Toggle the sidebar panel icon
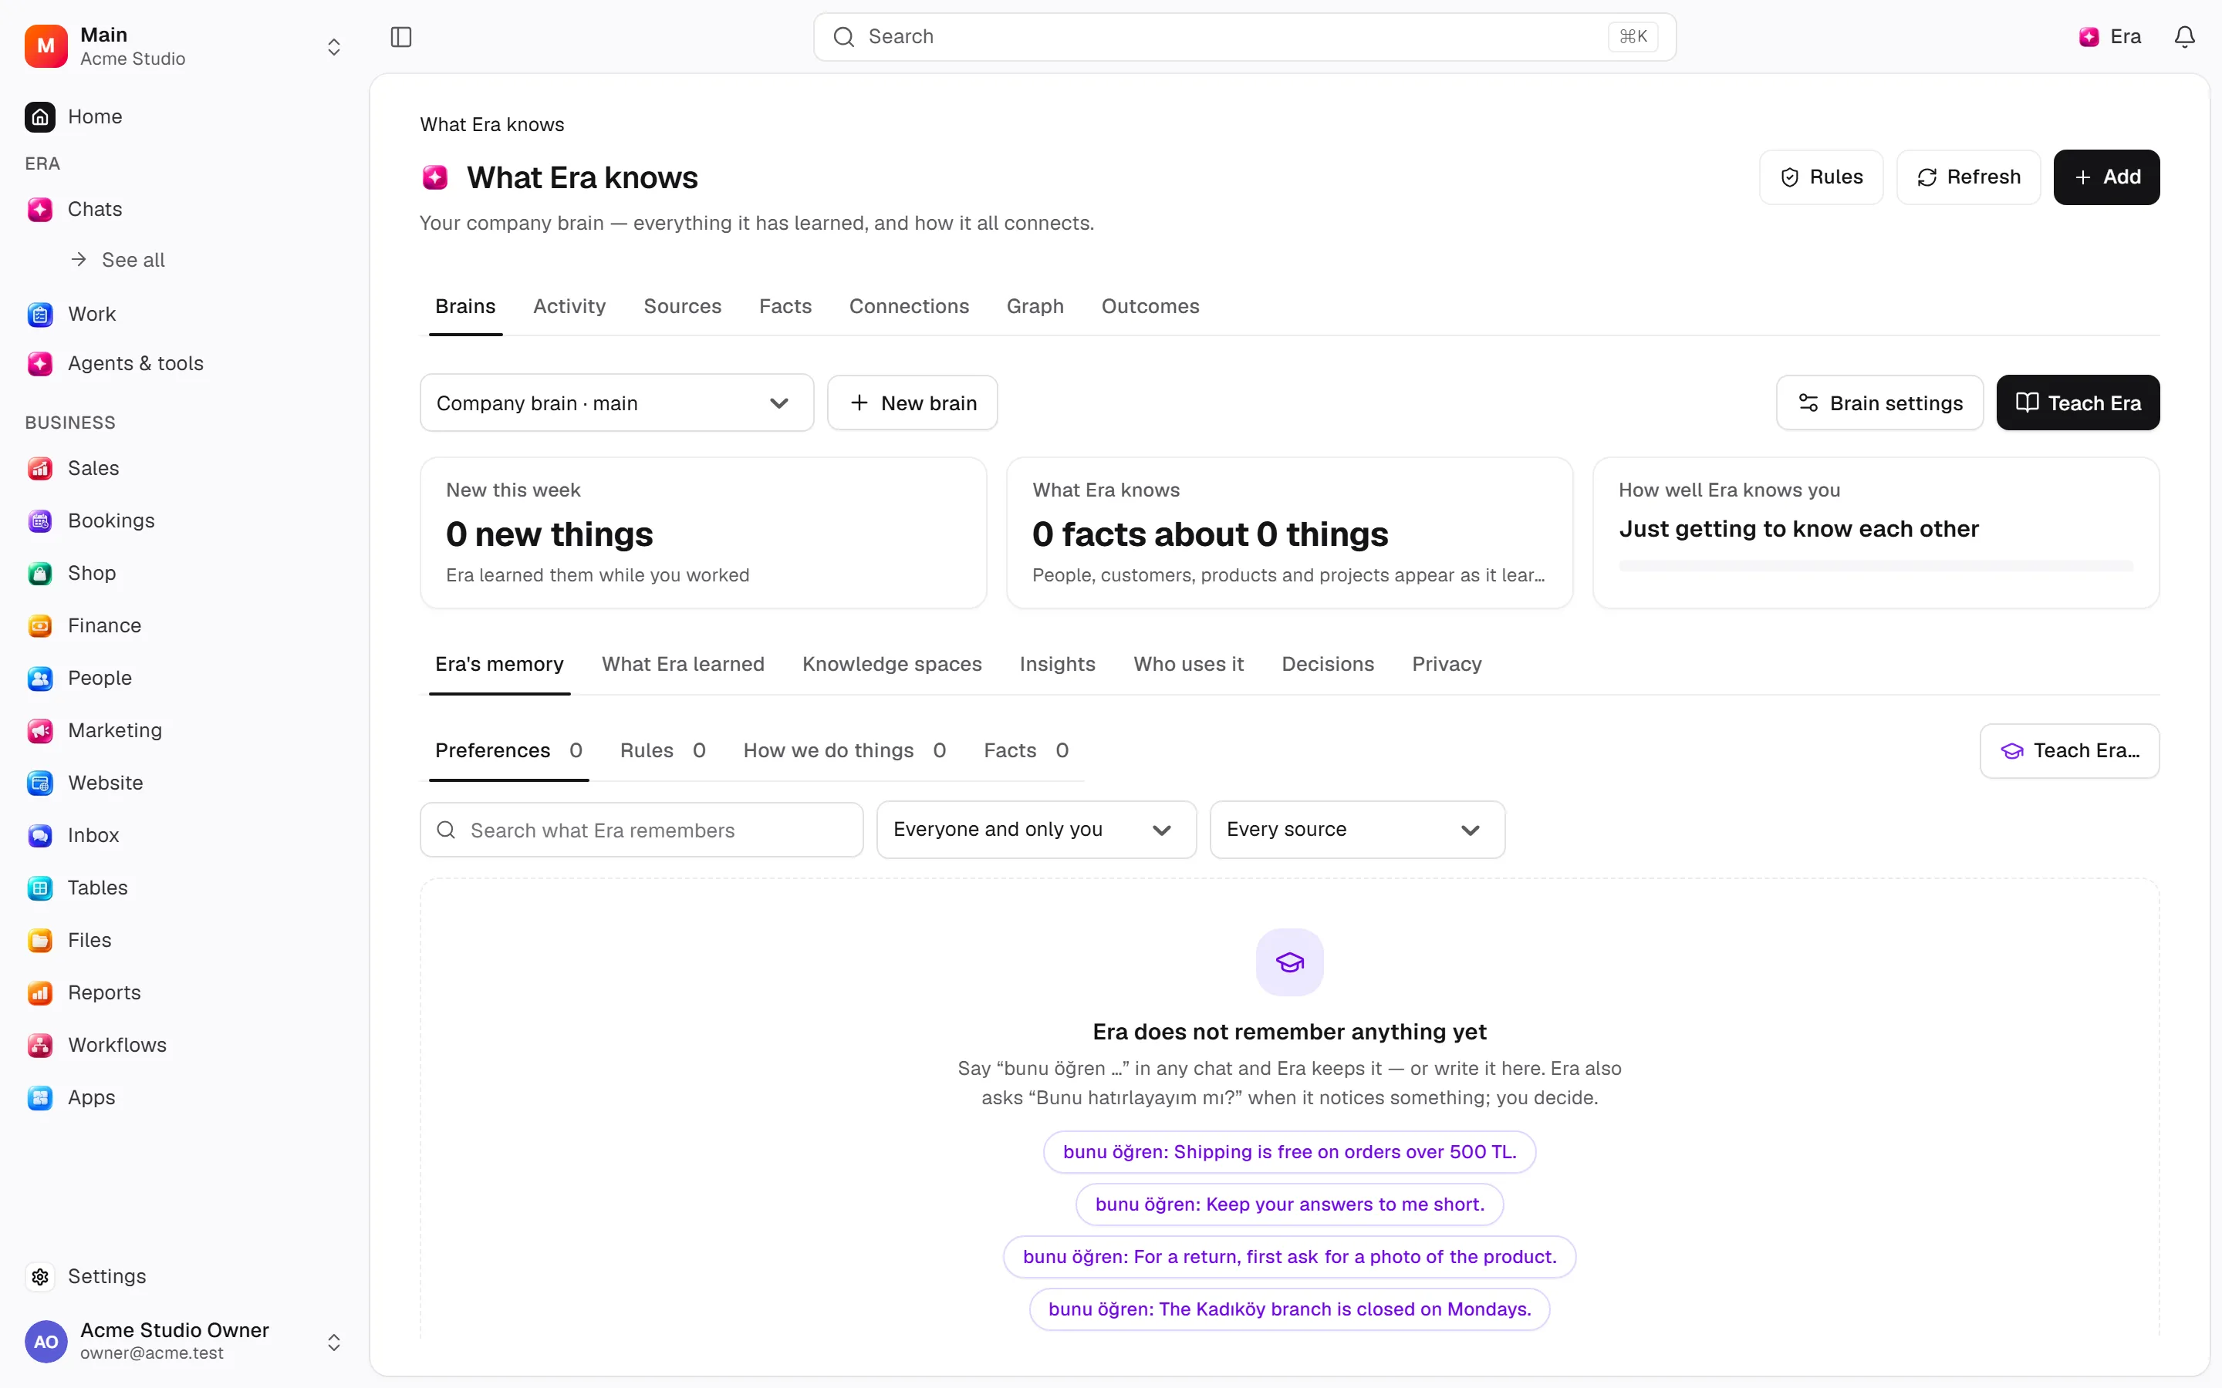Screen dimensions: 2222x1388 click(x=401, y=37)
